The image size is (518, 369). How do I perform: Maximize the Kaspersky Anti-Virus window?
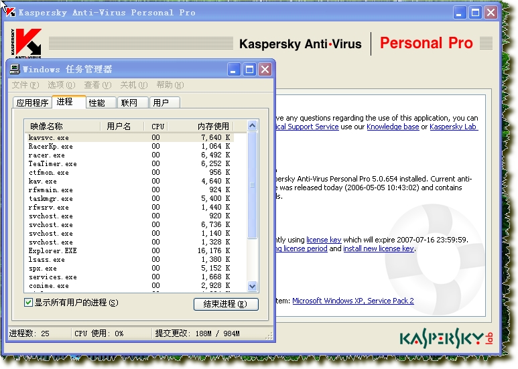pyautogui.click(x=475, y=13)
